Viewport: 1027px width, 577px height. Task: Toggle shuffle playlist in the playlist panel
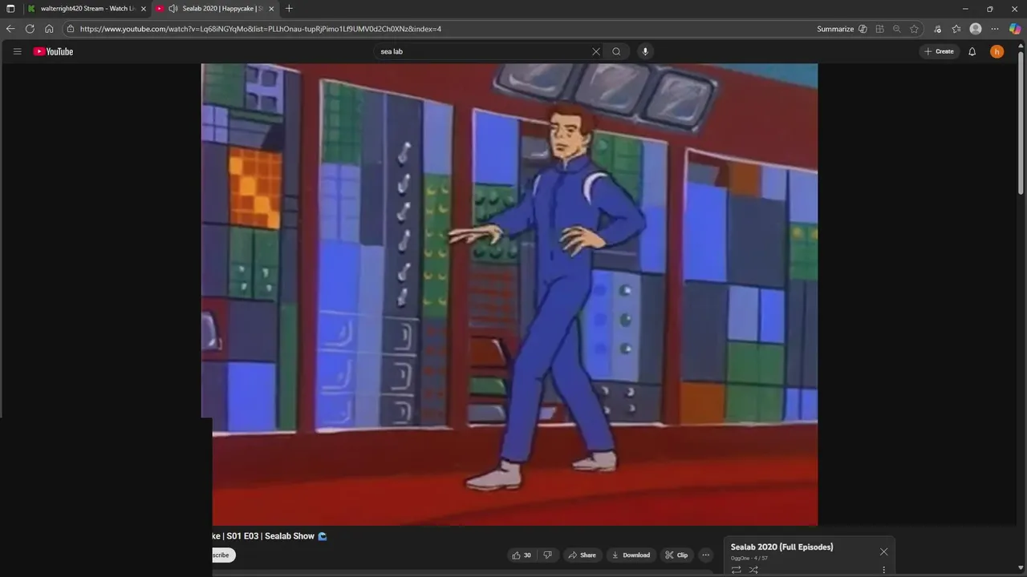click(753, 570)
